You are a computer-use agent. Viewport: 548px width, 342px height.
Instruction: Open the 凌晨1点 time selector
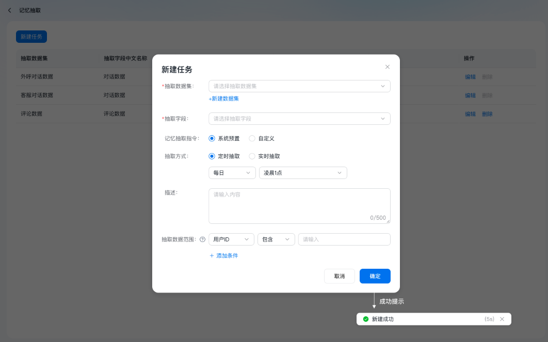coord(302,173)
